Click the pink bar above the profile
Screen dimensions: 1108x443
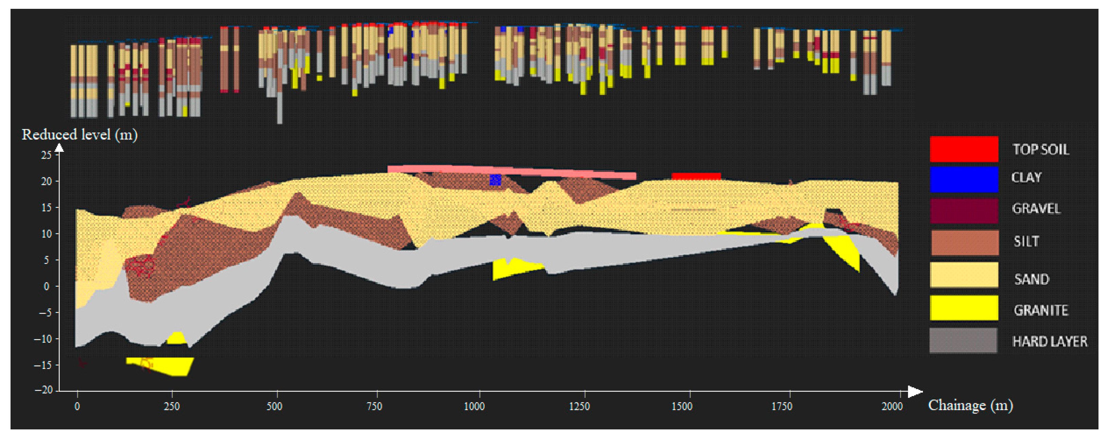[511, 172]
